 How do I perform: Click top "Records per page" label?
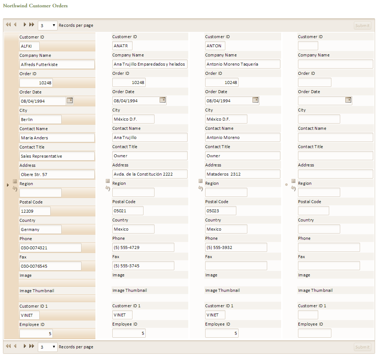coord(76,25)
